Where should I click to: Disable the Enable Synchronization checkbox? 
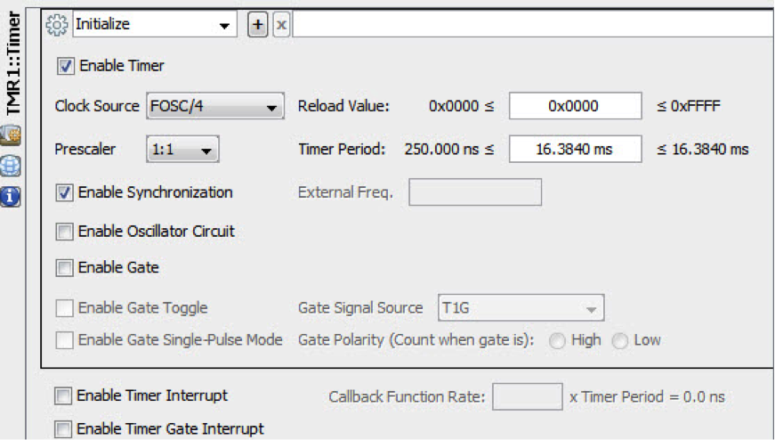[64, 192]
